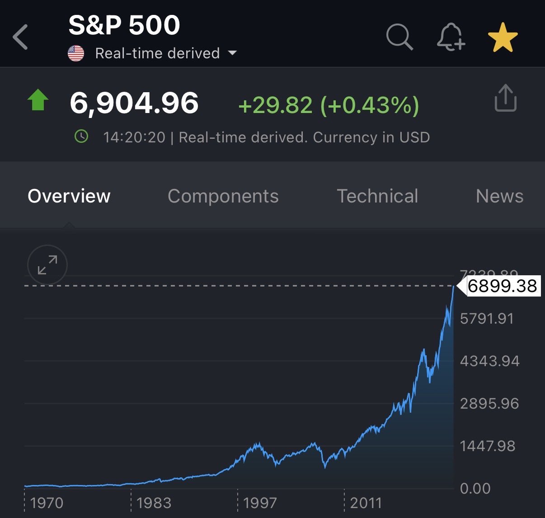Tap the 6,904.96 price value
Image resolution: width=545 pixels, height=518 pixels.
click(x=134, y=103)
